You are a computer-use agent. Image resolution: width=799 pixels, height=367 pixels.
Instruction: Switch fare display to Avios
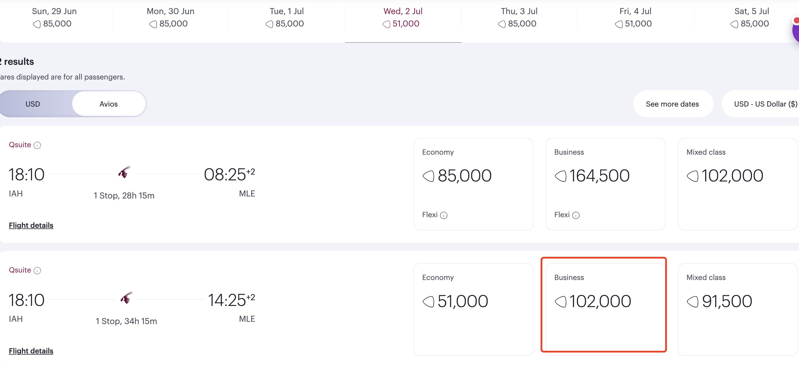point(109,104)
